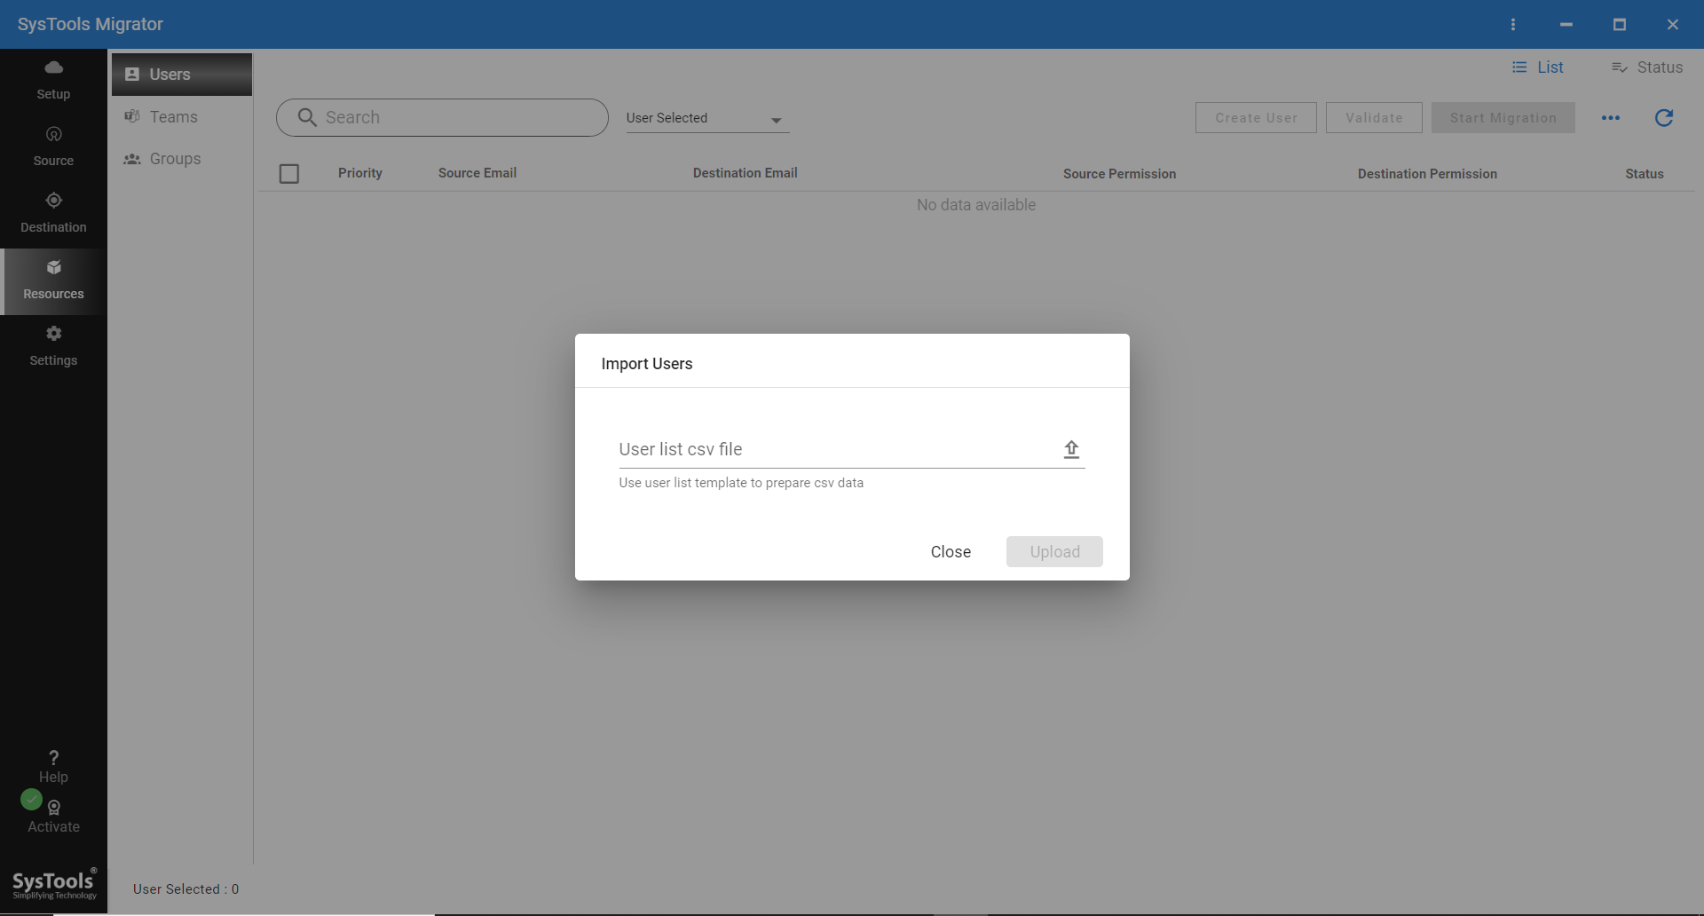Open the Setup cloud icon in sidebar
Image resolution: width=1704 pixels, height=916 pixels.
click(x=53, y=67)
